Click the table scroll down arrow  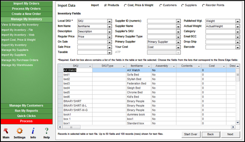point(238,123)
